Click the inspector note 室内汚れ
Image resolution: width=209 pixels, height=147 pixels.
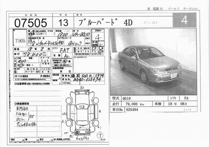click(x=22, y=109)
